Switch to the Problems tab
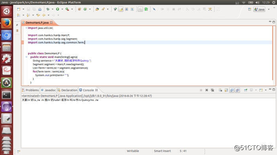This screenshot has width=277, height=155. tap(30, 90)
